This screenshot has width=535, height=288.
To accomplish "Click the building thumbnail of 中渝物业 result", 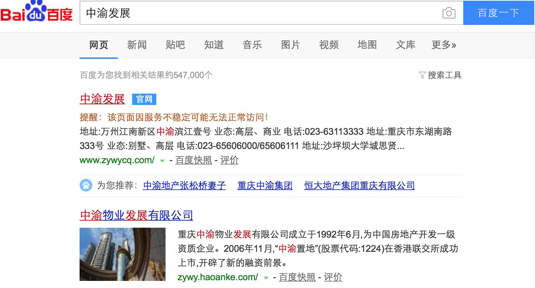I will pos(123,254).
